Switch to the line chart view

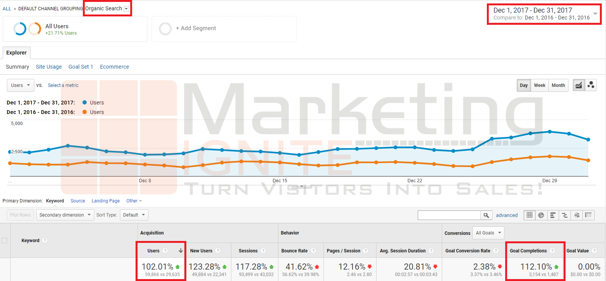tap(579, 85)
